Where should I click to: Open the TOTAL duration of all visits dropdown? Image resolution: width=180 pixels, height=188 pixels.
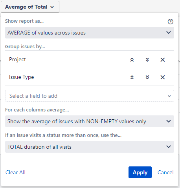coord(90,147)
